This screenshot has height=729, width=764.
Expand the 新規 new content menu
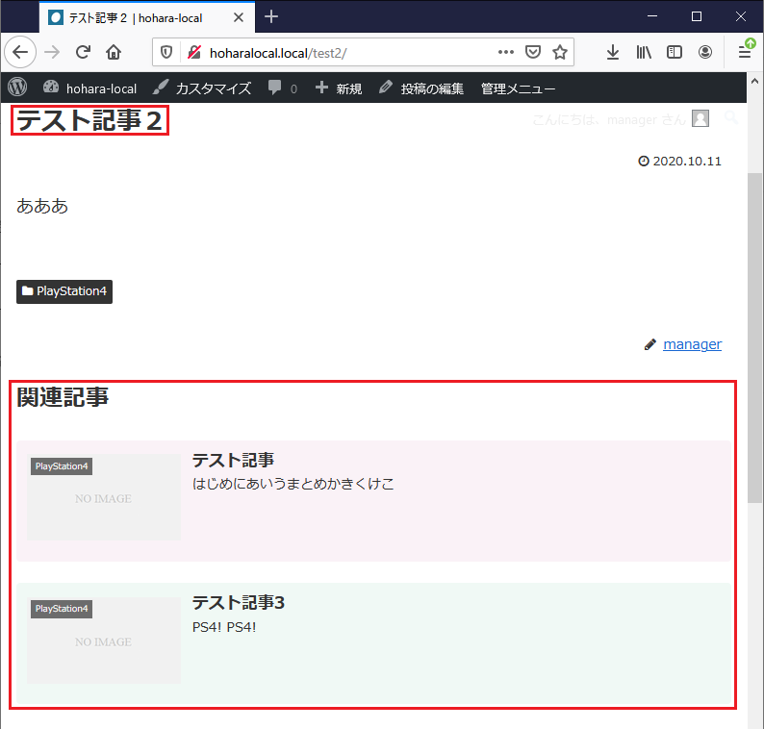339,88
